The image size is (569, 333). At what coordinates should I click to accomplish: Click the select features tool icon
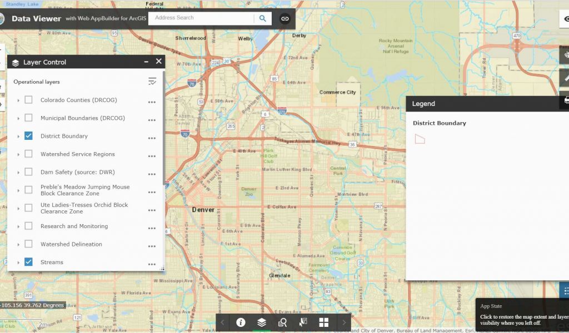[x=303, y=322]
